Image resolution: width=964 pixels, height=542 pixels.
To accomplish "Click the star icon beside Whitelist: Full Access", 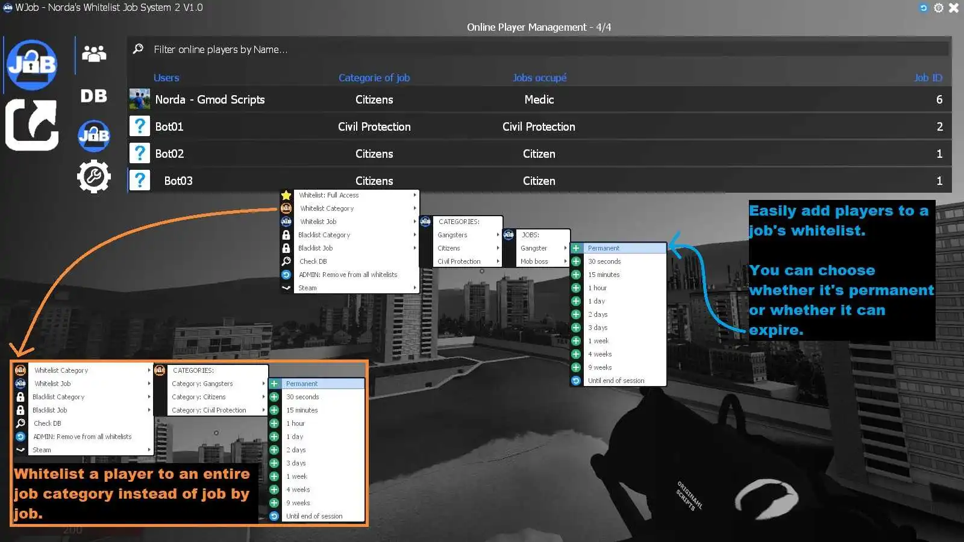I will click(286, 195).
